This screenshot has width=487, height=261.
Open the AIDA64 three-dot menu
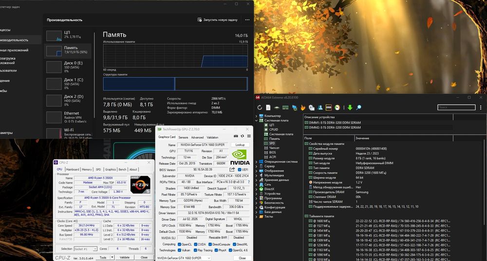coord(481,108)
